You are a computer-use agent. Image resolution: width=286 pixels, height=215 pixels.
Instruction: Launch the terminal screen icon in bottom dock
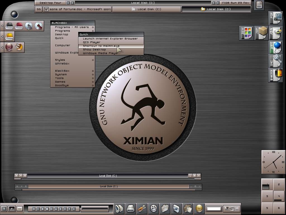[177, 208]
